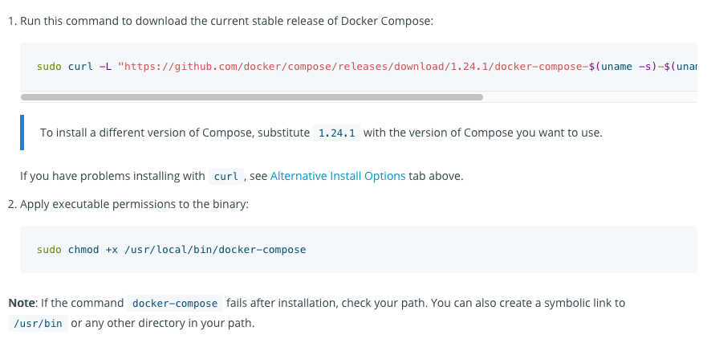Viewport: 707px width, 339px height.
Task: Click the word sudo in the curl command
Action: (49, 67)
